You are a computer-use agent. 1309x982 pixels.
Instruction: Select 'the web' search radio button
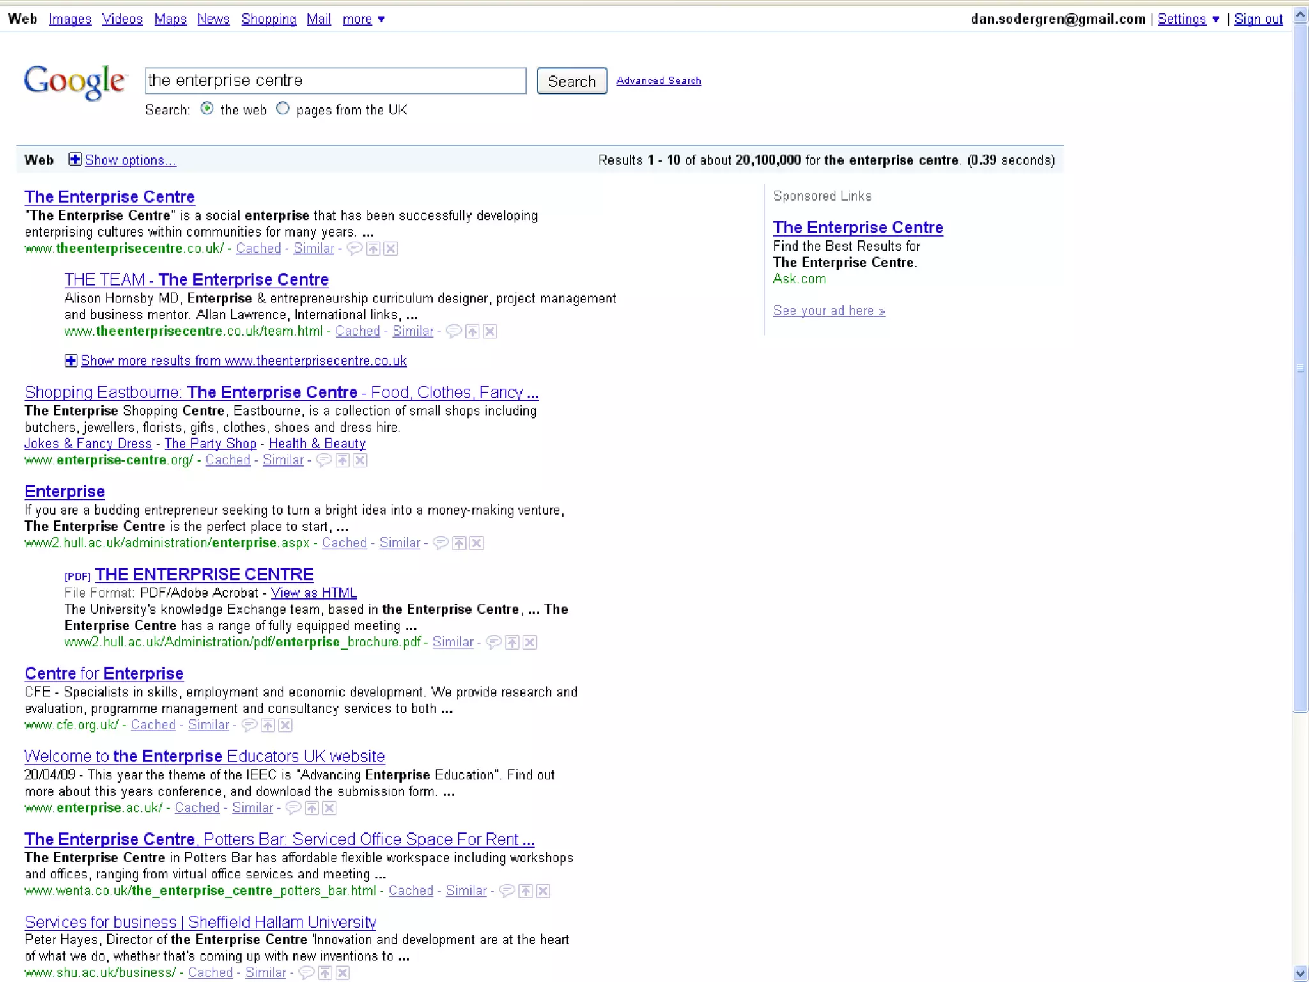[x=207, y=109]
